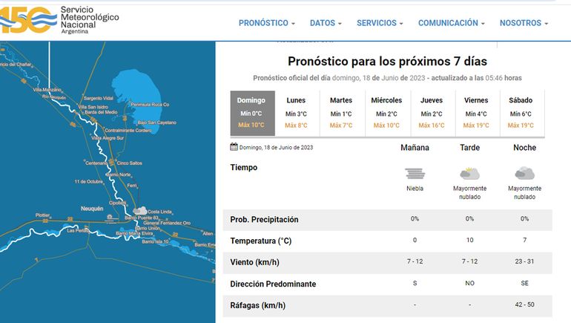Image resolution: width=571 pixels, height=323 pixels.
Task: Switch to the Miércoles forecast tab
Action: pos(387,113)
